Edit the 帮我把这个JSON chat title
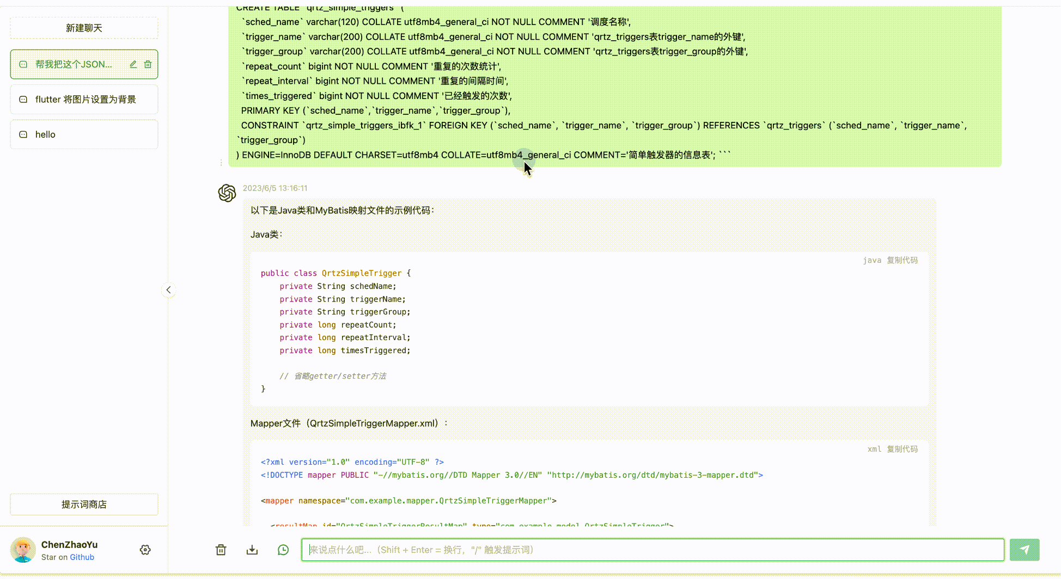 [133, 64]
